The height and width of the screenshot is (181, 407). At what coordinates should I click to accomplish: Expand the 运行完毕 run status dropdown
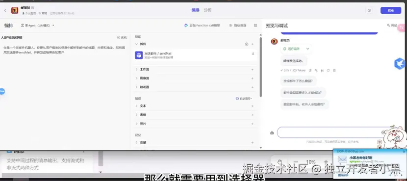click(296, 49)
